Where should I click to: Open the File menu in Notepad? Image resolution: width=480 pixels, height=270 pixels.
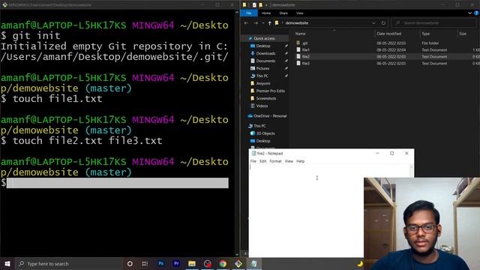tap(253, 161)
